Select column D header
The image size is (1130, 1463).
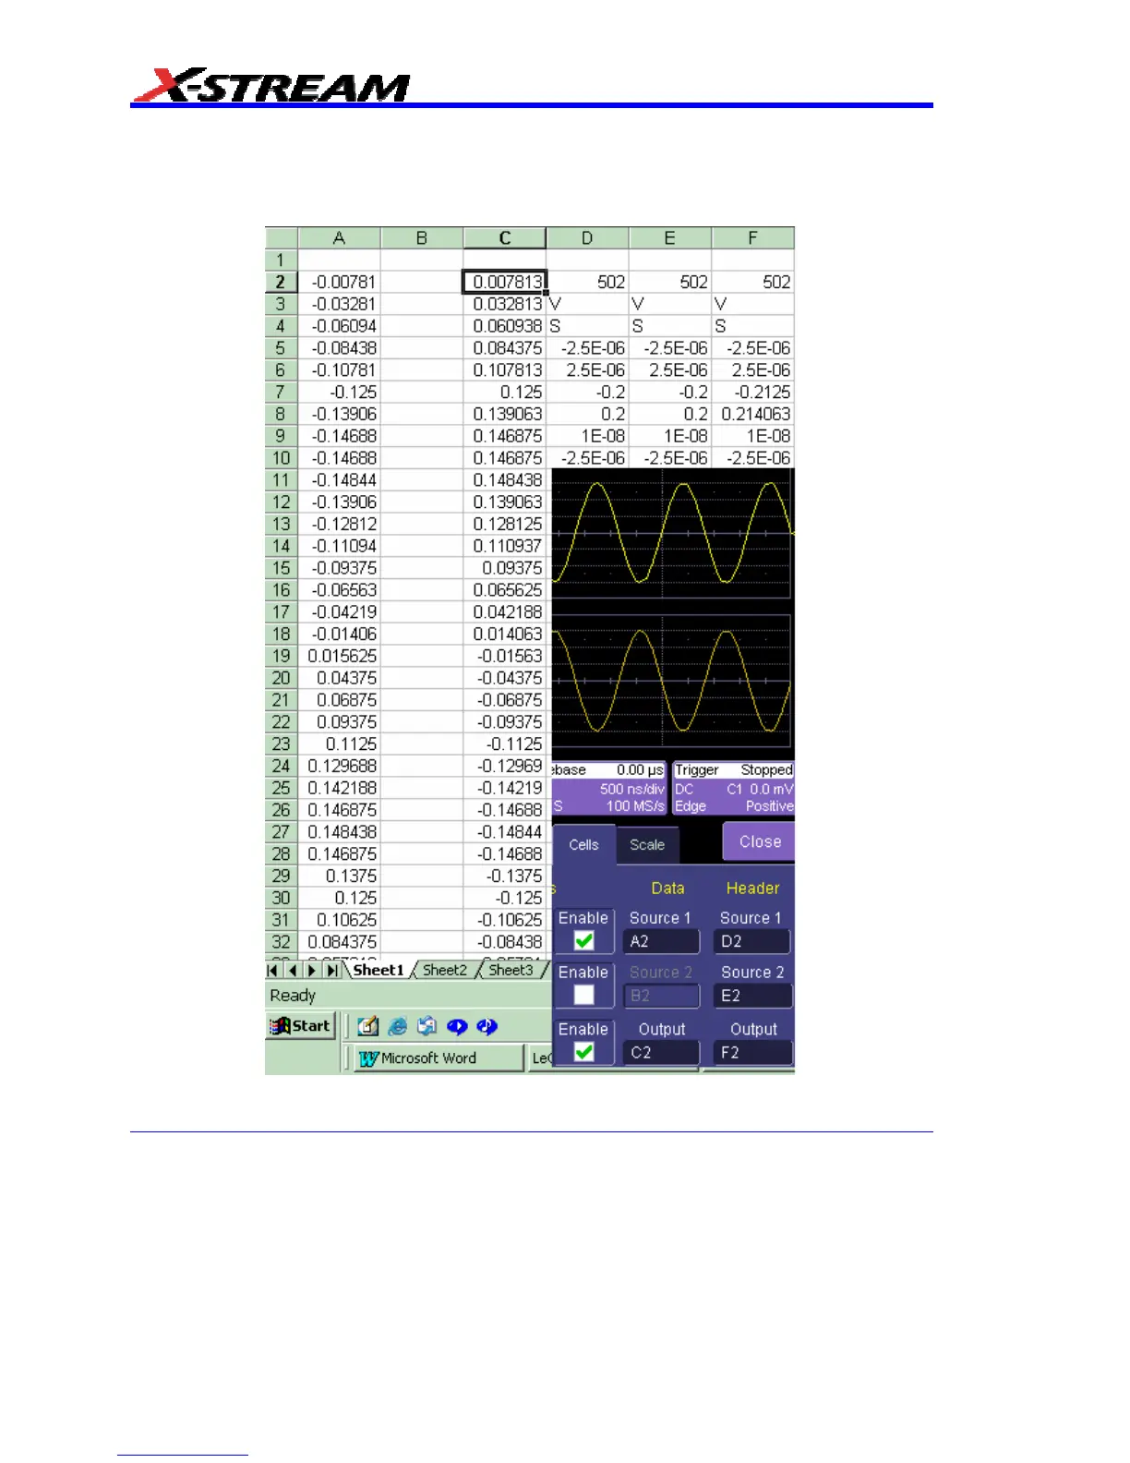click(587, 238)
